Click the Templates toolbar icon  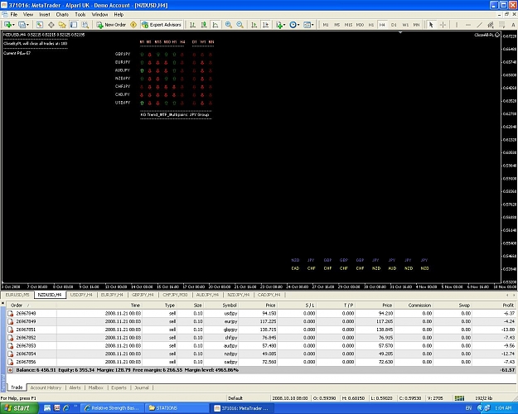click(307, 25)
